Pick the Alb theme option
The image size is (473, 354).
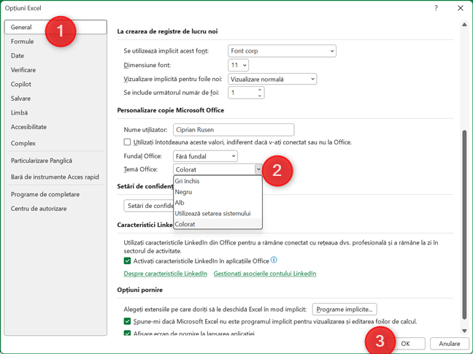[180, 203]
